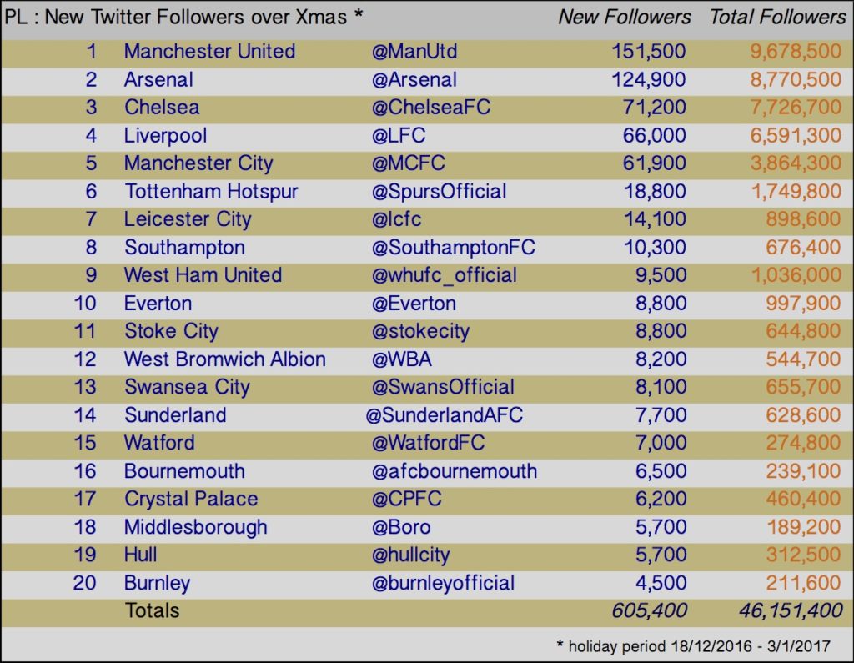This screenshot has width=854, height=663.
Task: Select the 605,400 totals figure
Action: [x=649, y=611]
